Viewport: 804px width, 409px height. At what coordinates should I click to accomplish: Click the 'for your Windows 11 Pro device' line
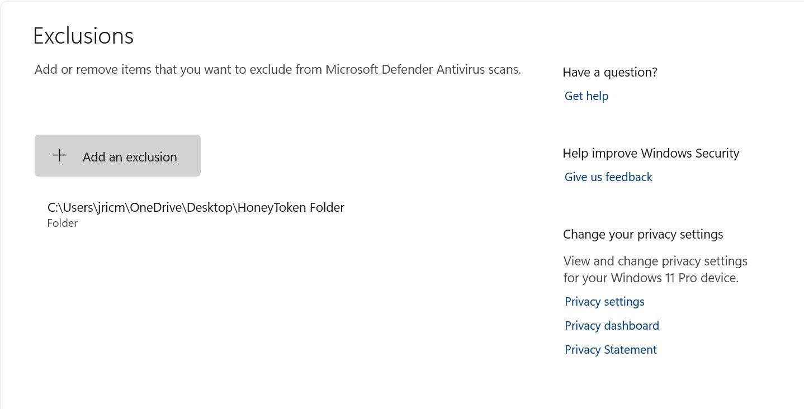coord(651,278)
